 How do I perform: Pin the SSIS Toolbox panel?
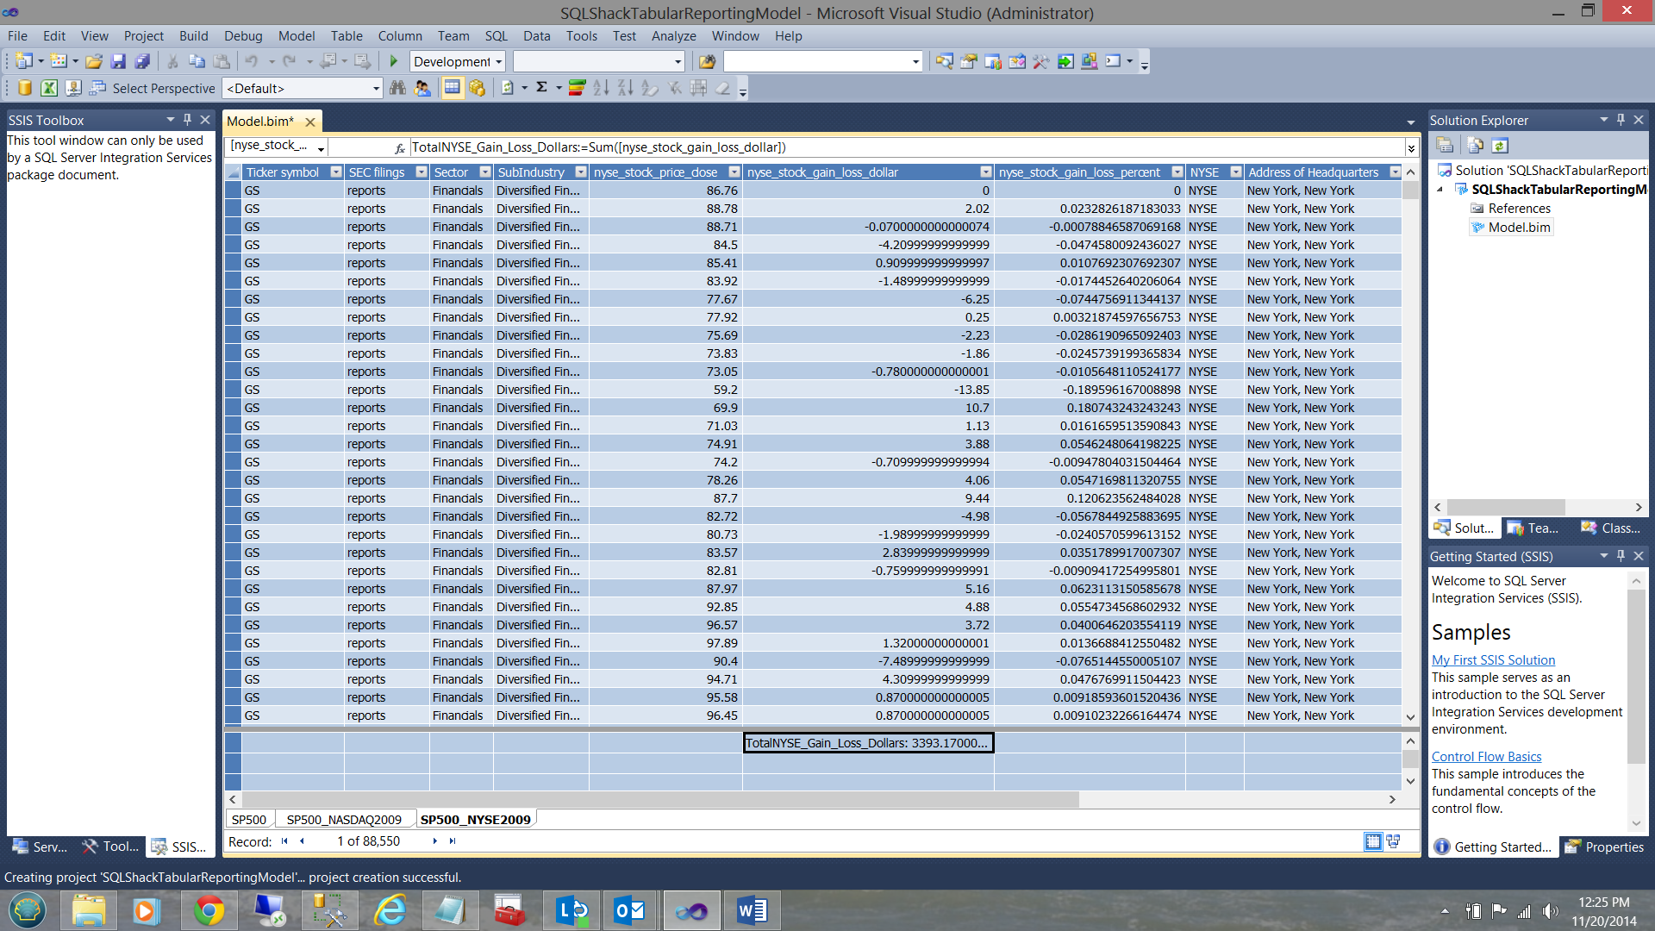(187, 120)
